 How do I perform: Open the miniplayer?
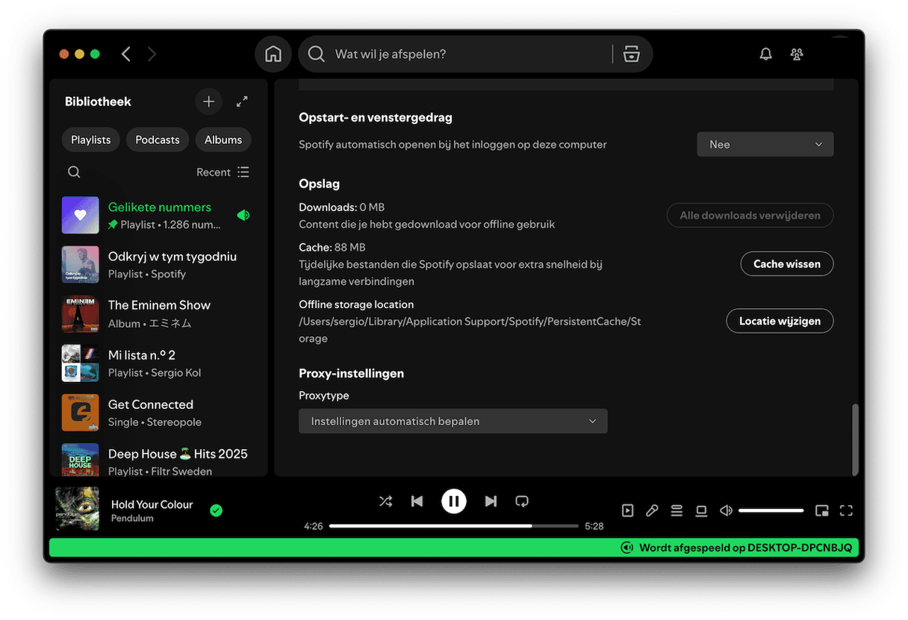[x=822, y=510]
